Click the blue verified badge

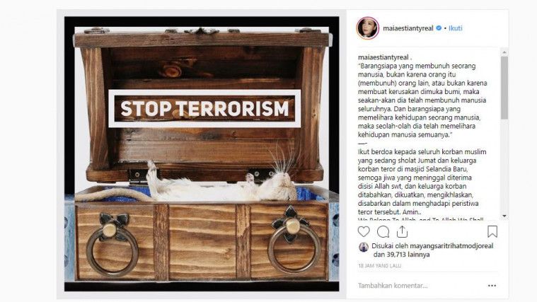coord(439,28)
